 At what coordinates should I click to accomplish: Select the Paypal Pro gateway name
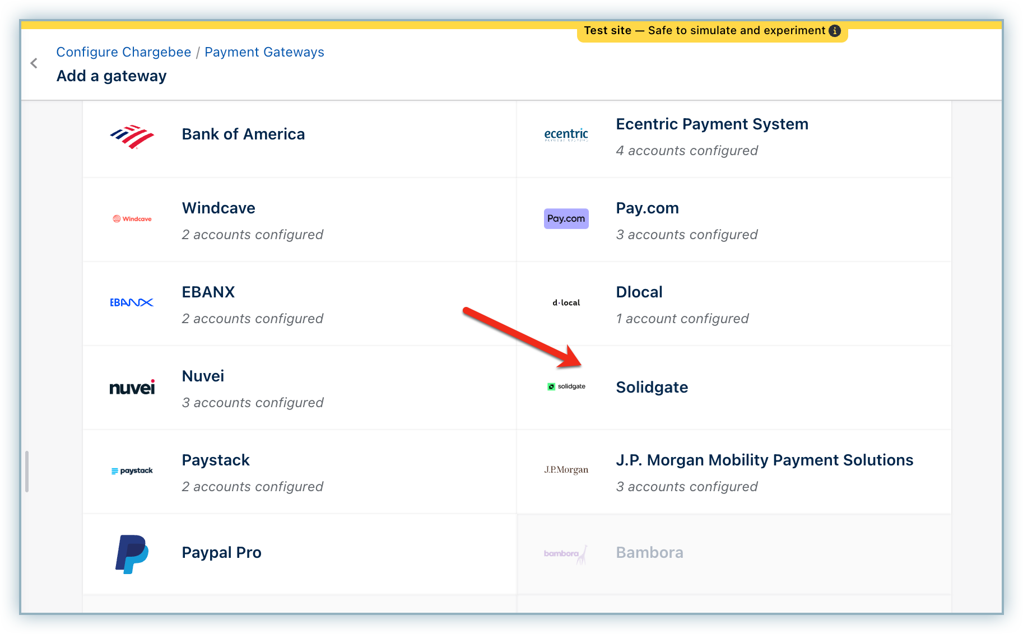[222, 553]
